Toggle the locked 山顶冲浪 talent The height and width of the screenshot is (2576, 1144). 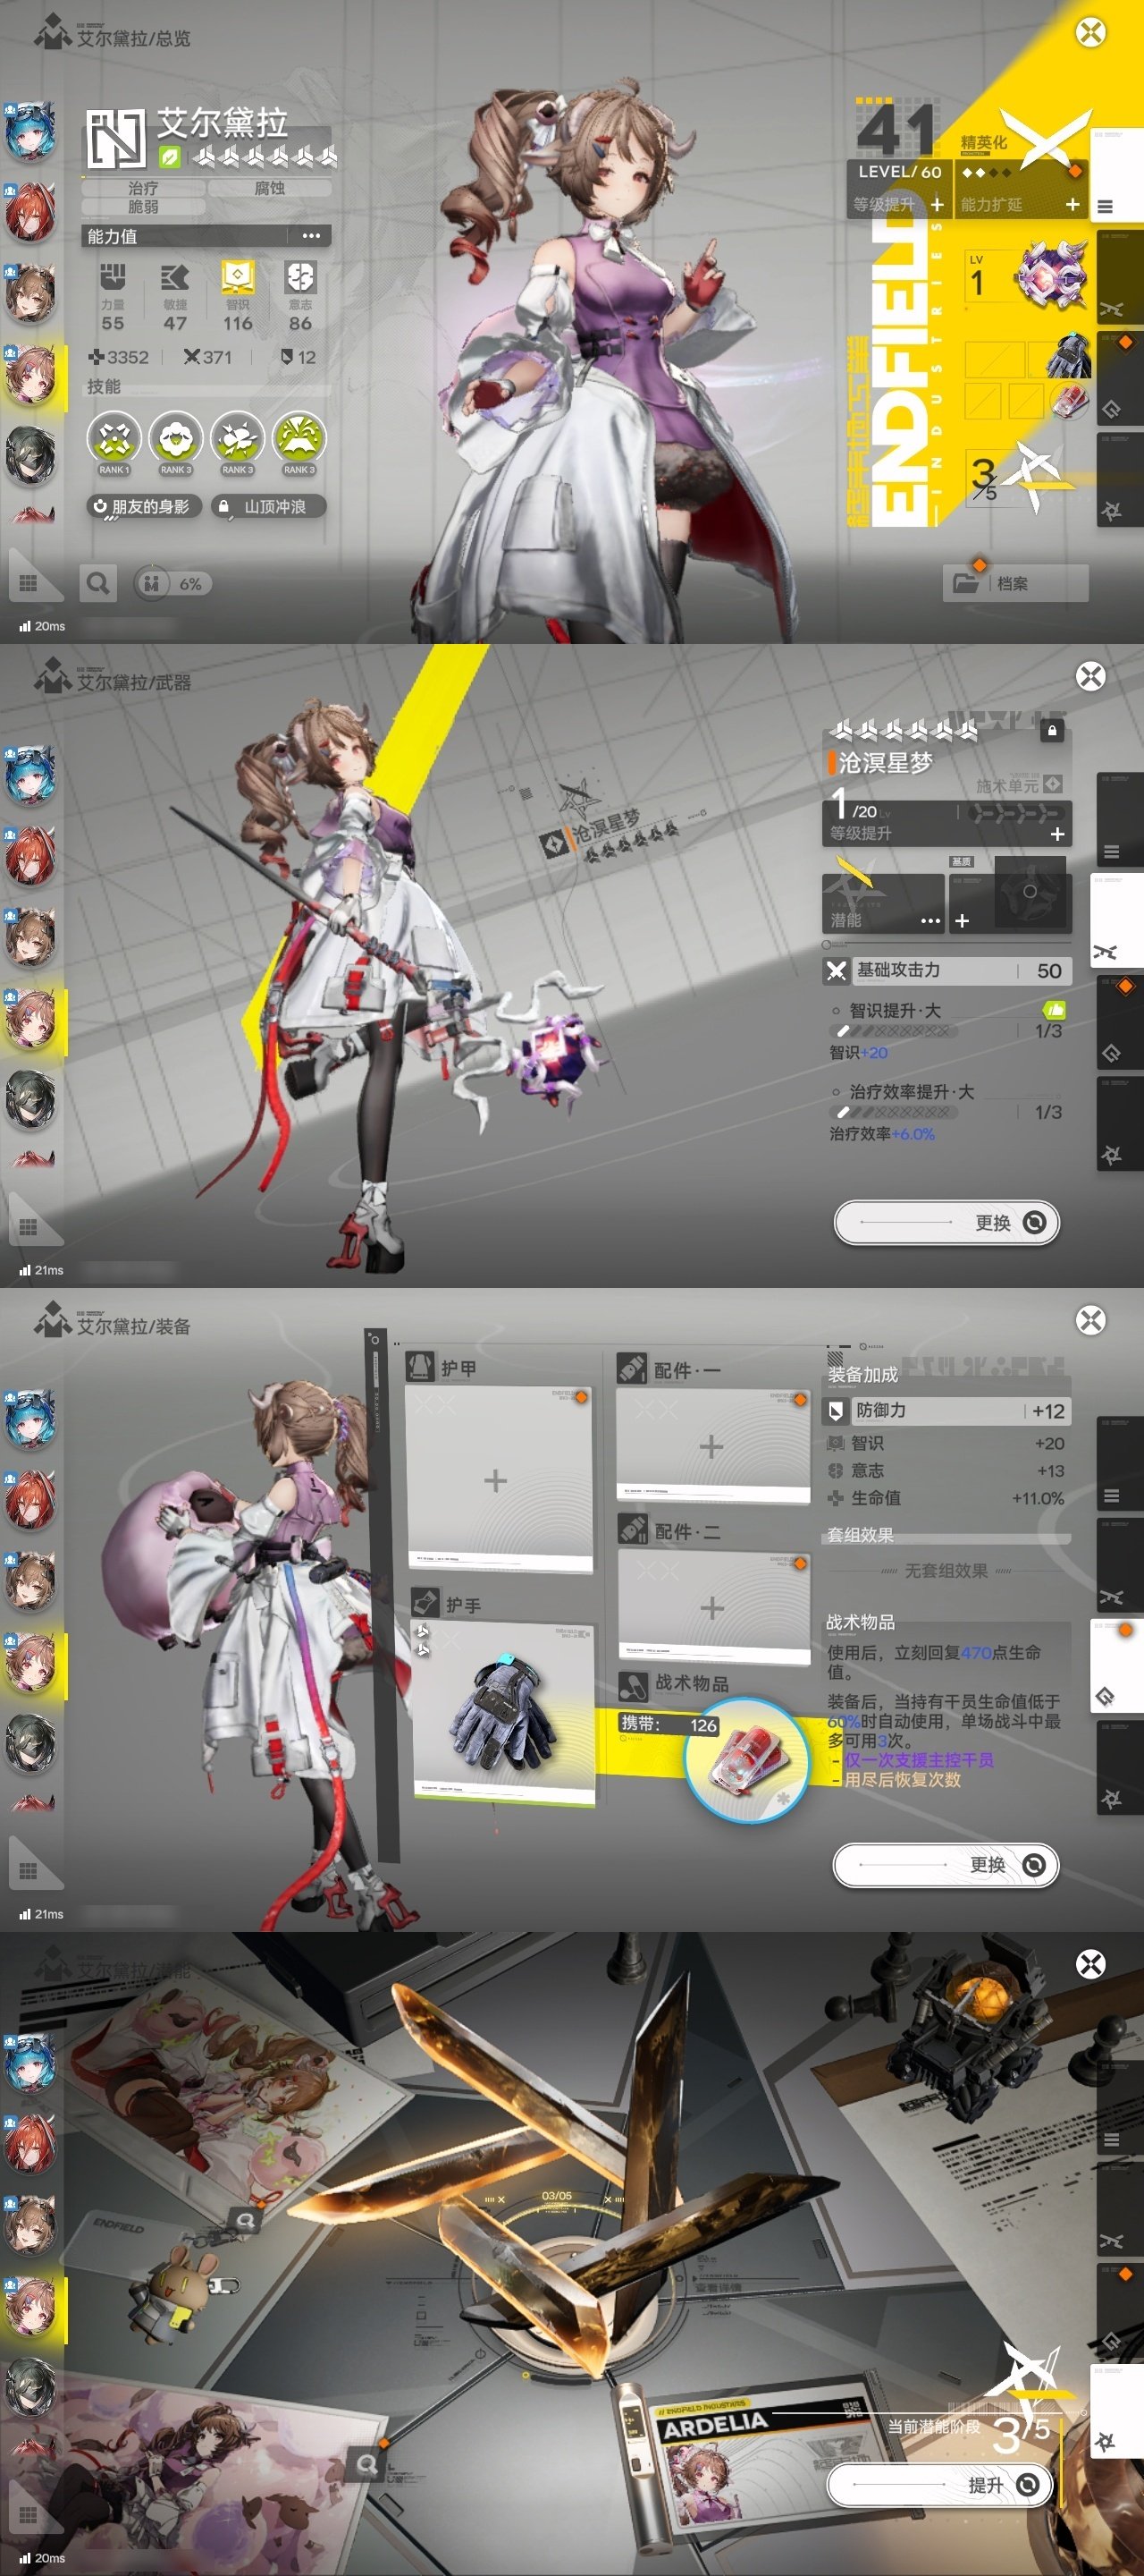click(x=269, y=507)
